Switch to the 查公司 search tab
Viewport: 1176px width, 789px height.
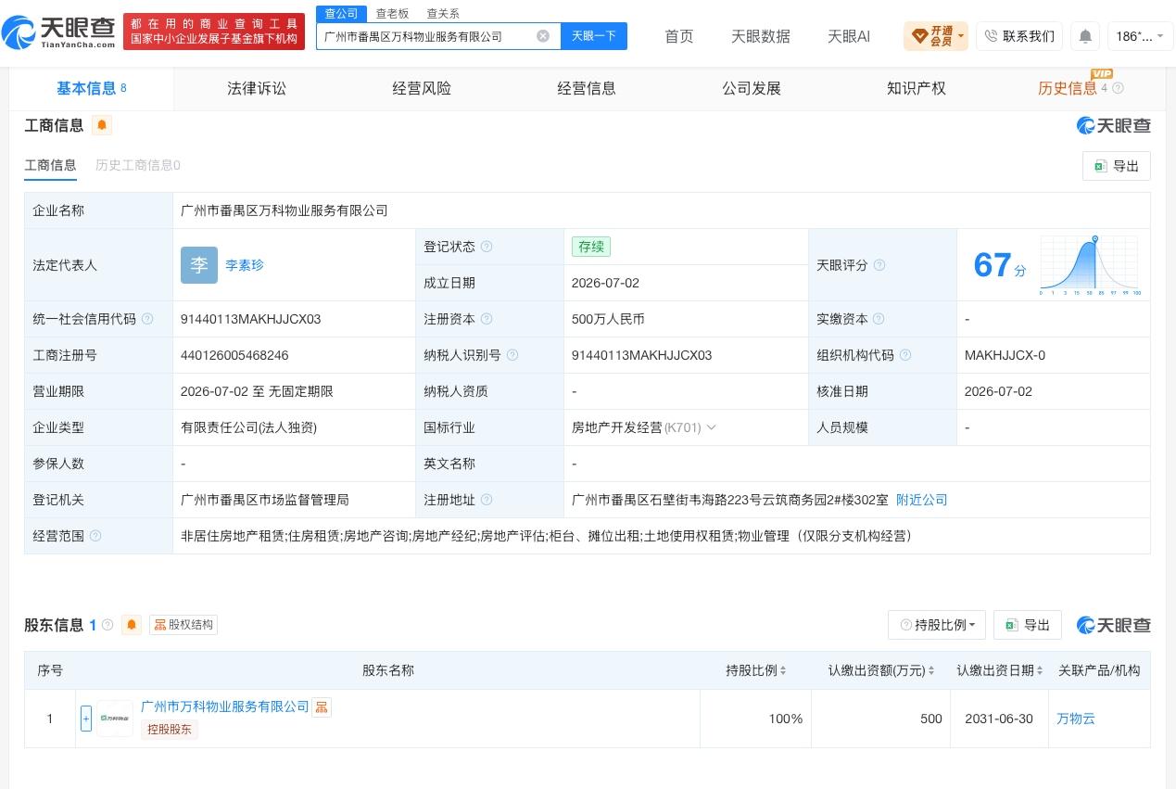click(x=341, y=14)
